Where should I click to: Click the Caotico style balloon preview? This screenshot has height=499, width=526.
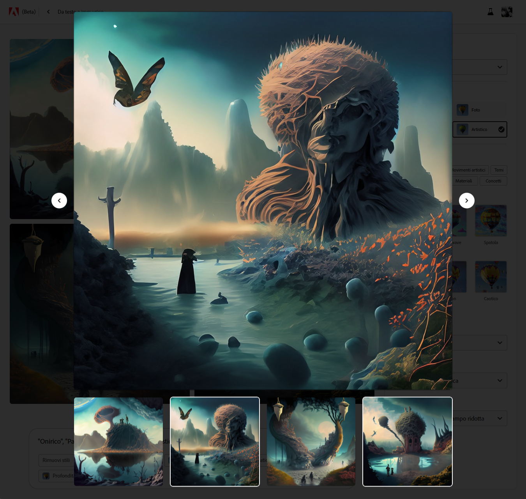tap(491, 277)
